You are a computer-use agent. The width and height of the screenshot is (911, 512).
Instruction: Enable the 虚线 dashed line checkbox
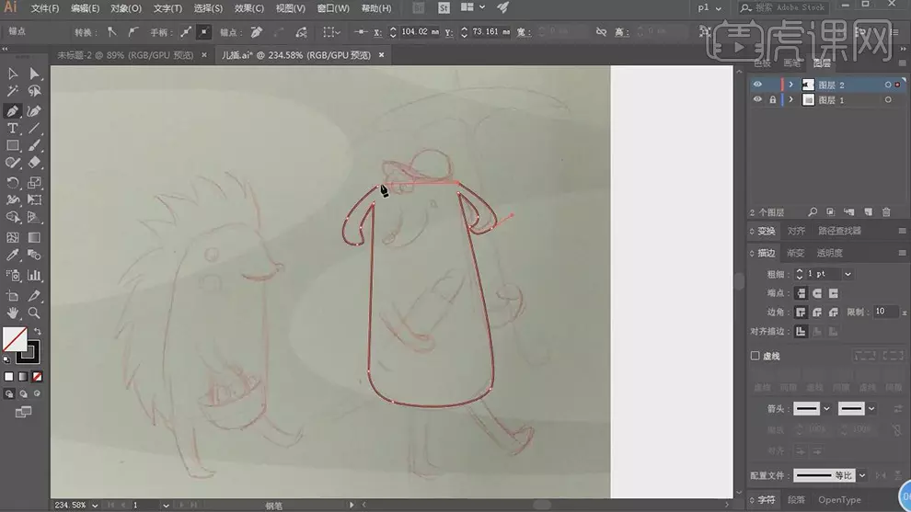(755, 356)
